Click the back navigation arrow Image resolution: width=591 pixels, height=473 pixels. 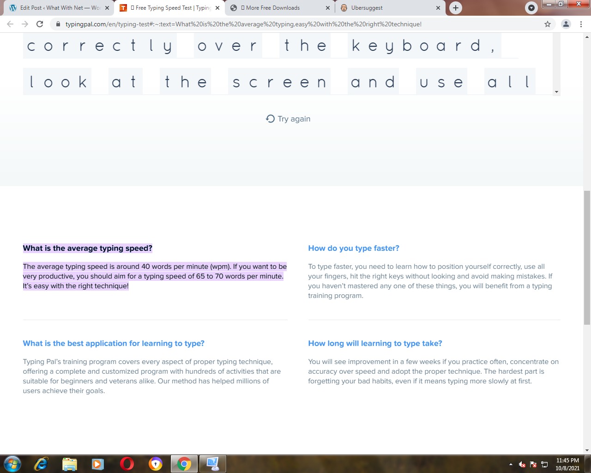click(x=10, y=24)
